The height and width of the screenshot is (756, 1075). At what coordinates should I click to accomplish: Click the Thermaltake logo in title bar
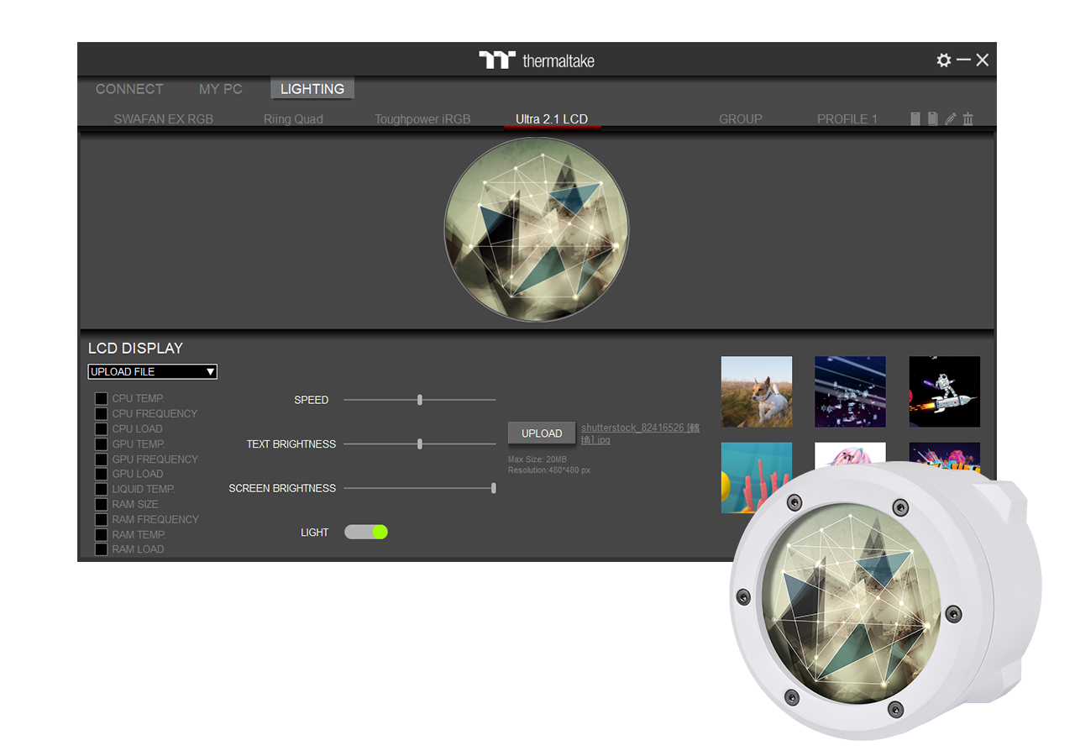pos(537,60)
